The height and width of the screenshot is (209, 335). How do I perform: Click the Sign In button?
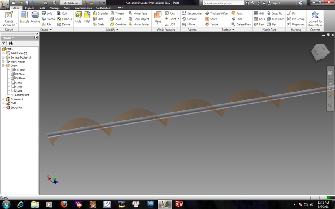tap(275, 3)
